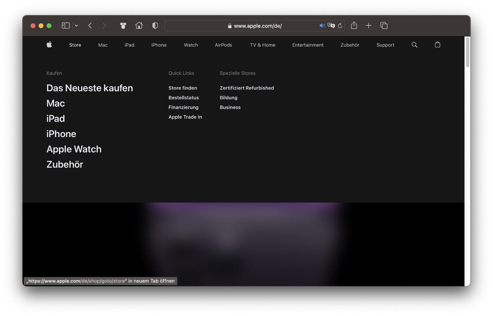Open the home page icon
The width and height of the screenshot is (493, 316).
point(139,25)
